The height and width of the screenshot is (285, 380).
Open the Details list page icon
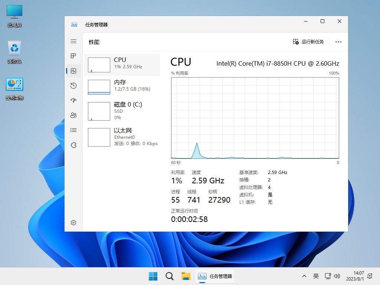73,130
